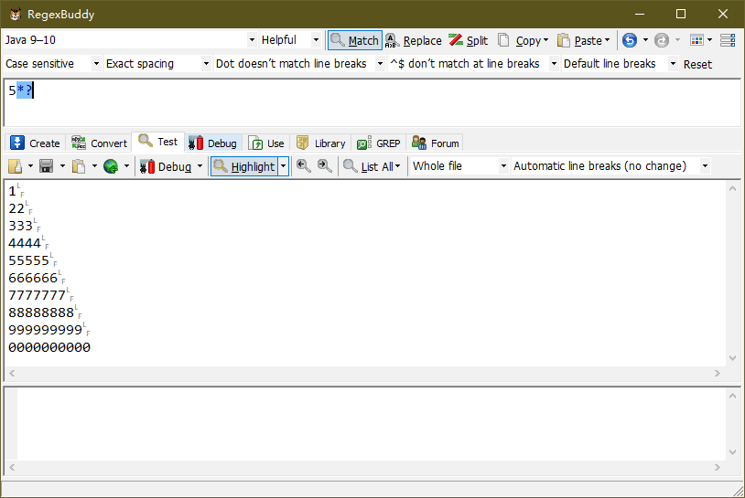Switch to Replace mode
Image resolution: width=745 pixels, height=498 pixels.
click(413, 41)
